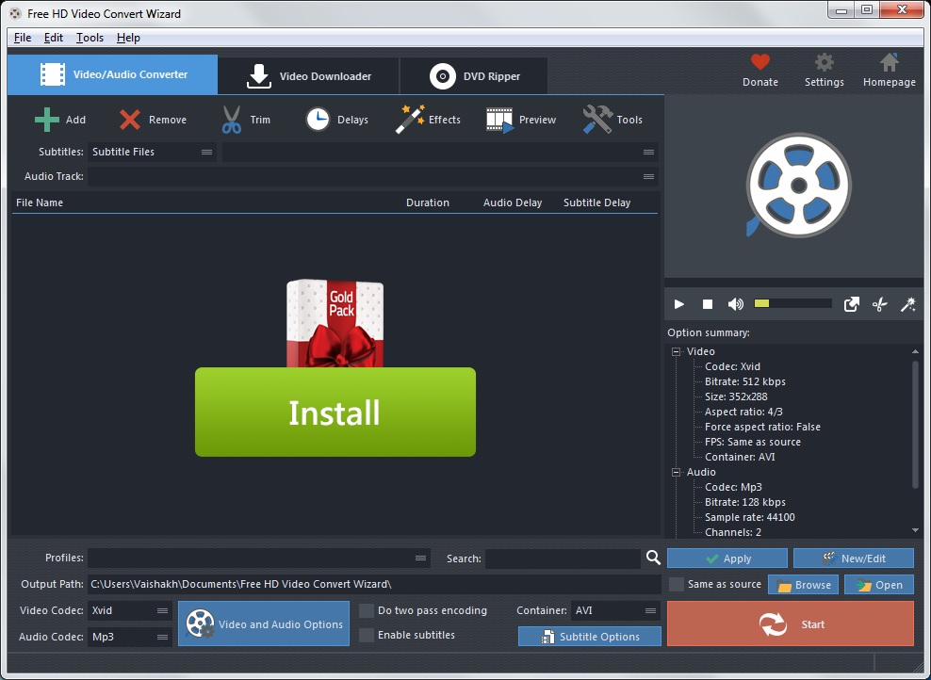Open Video and Audio Options
This screenshot has width=931, height=680.
click(264, 623)
